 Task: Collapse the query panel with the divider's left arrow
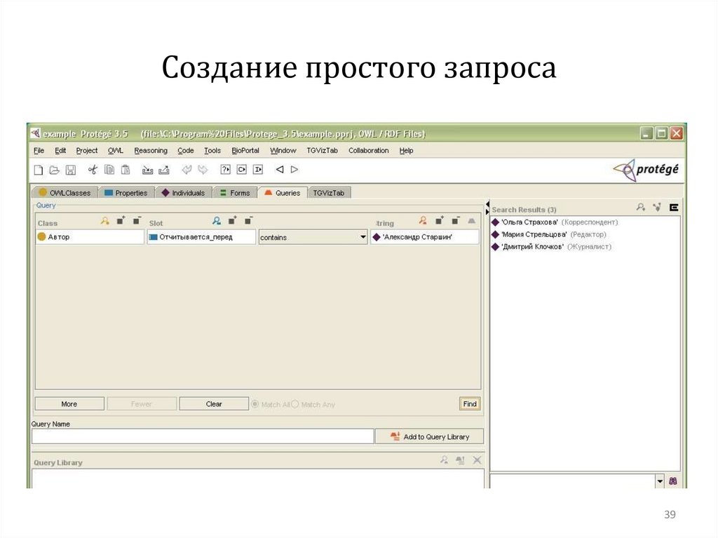[487, 204]
